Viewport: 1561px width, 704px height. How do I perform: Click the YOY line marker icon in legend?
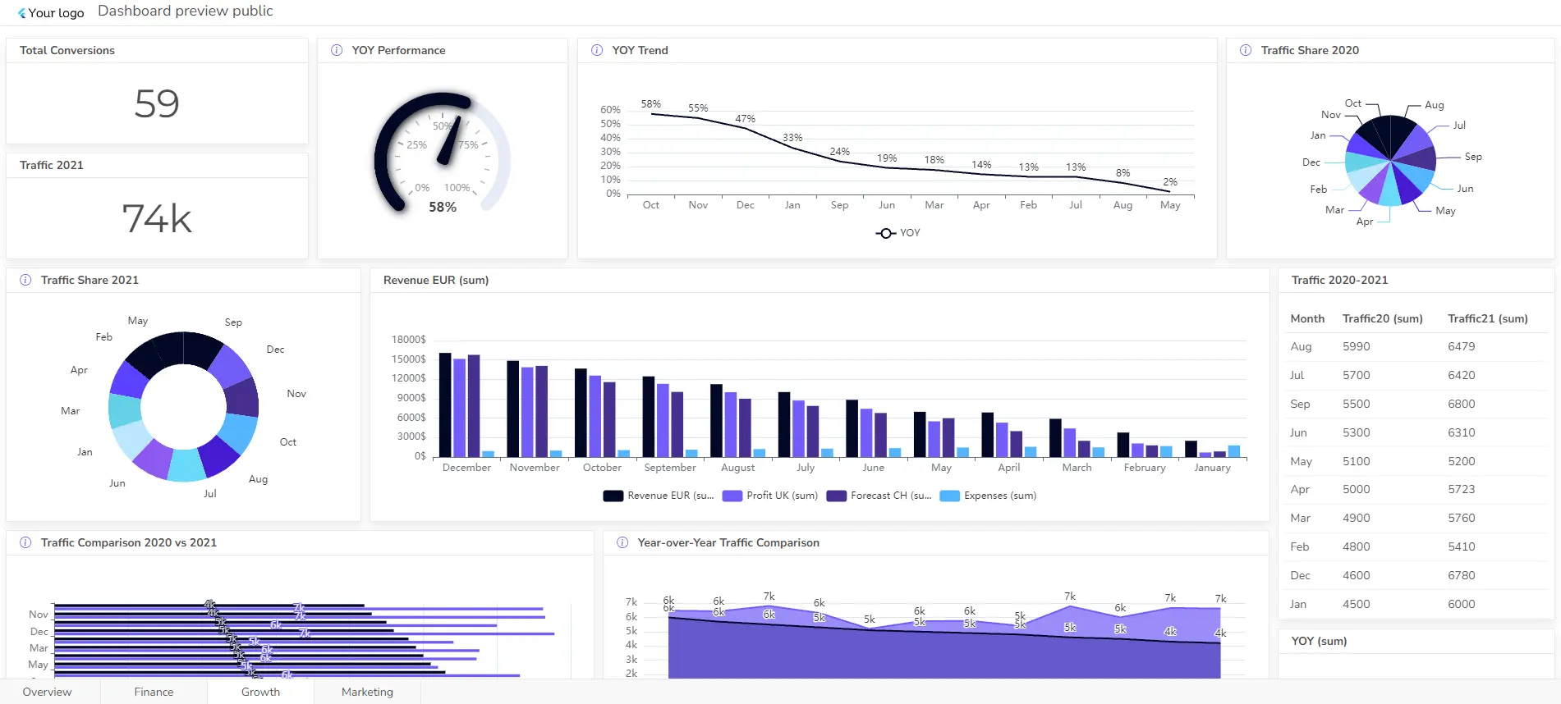tap(885, 233)
